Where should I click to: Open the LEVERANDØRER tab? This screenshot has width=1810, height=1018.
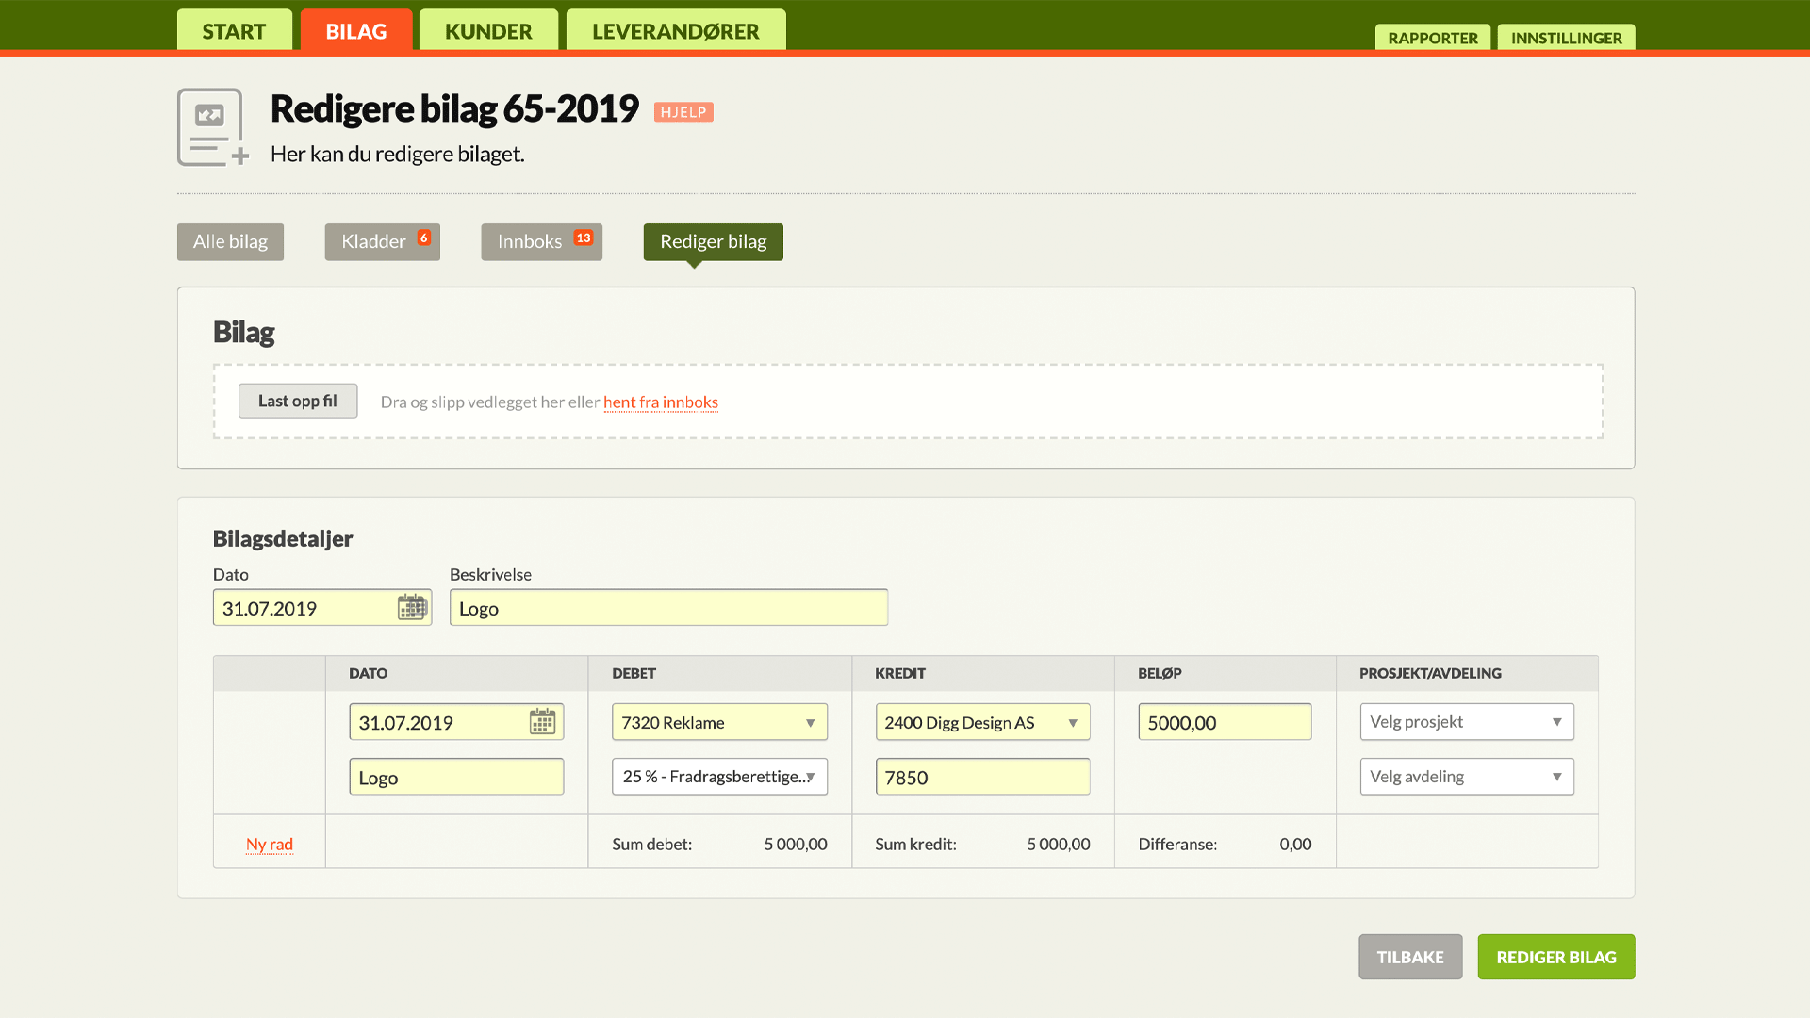coord(676,30)
